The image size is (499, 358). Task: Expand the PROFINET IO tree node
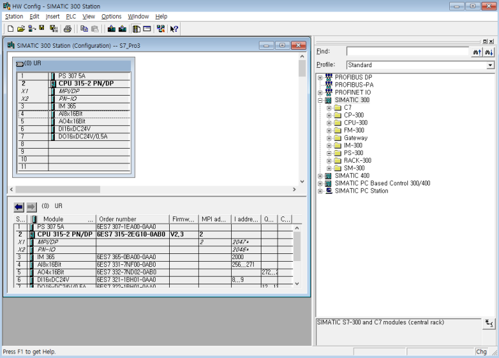(320, 92)
